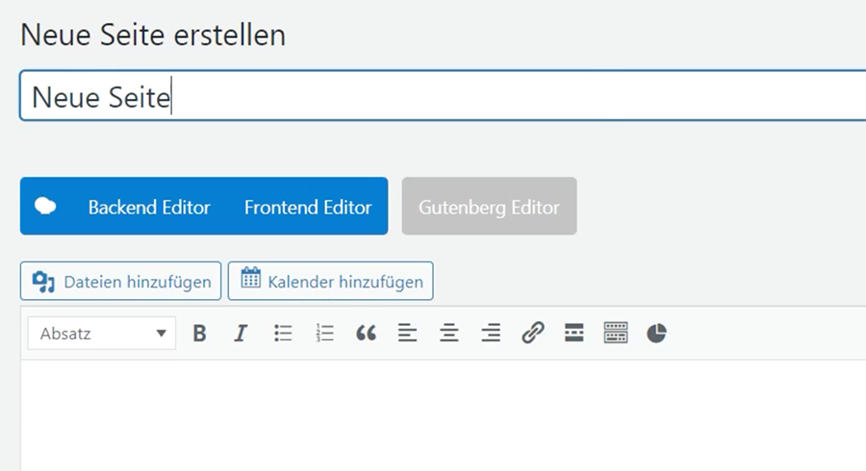
Task: Toggle italic formatting
Action: pos(241,334)
